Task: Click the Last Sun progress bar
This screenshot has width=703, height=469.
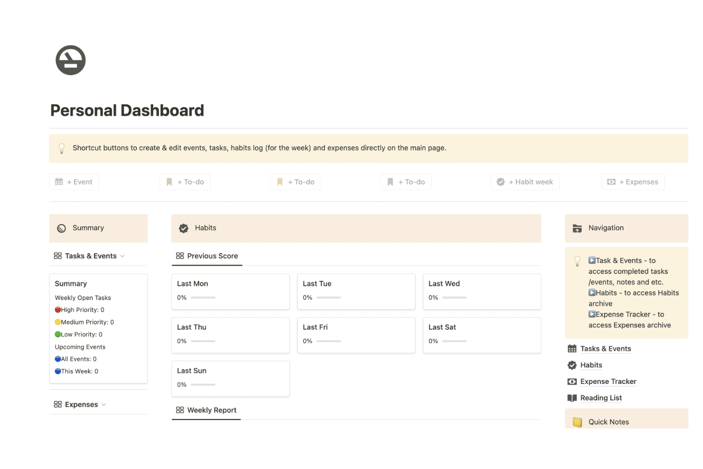Action: point(203,385)
